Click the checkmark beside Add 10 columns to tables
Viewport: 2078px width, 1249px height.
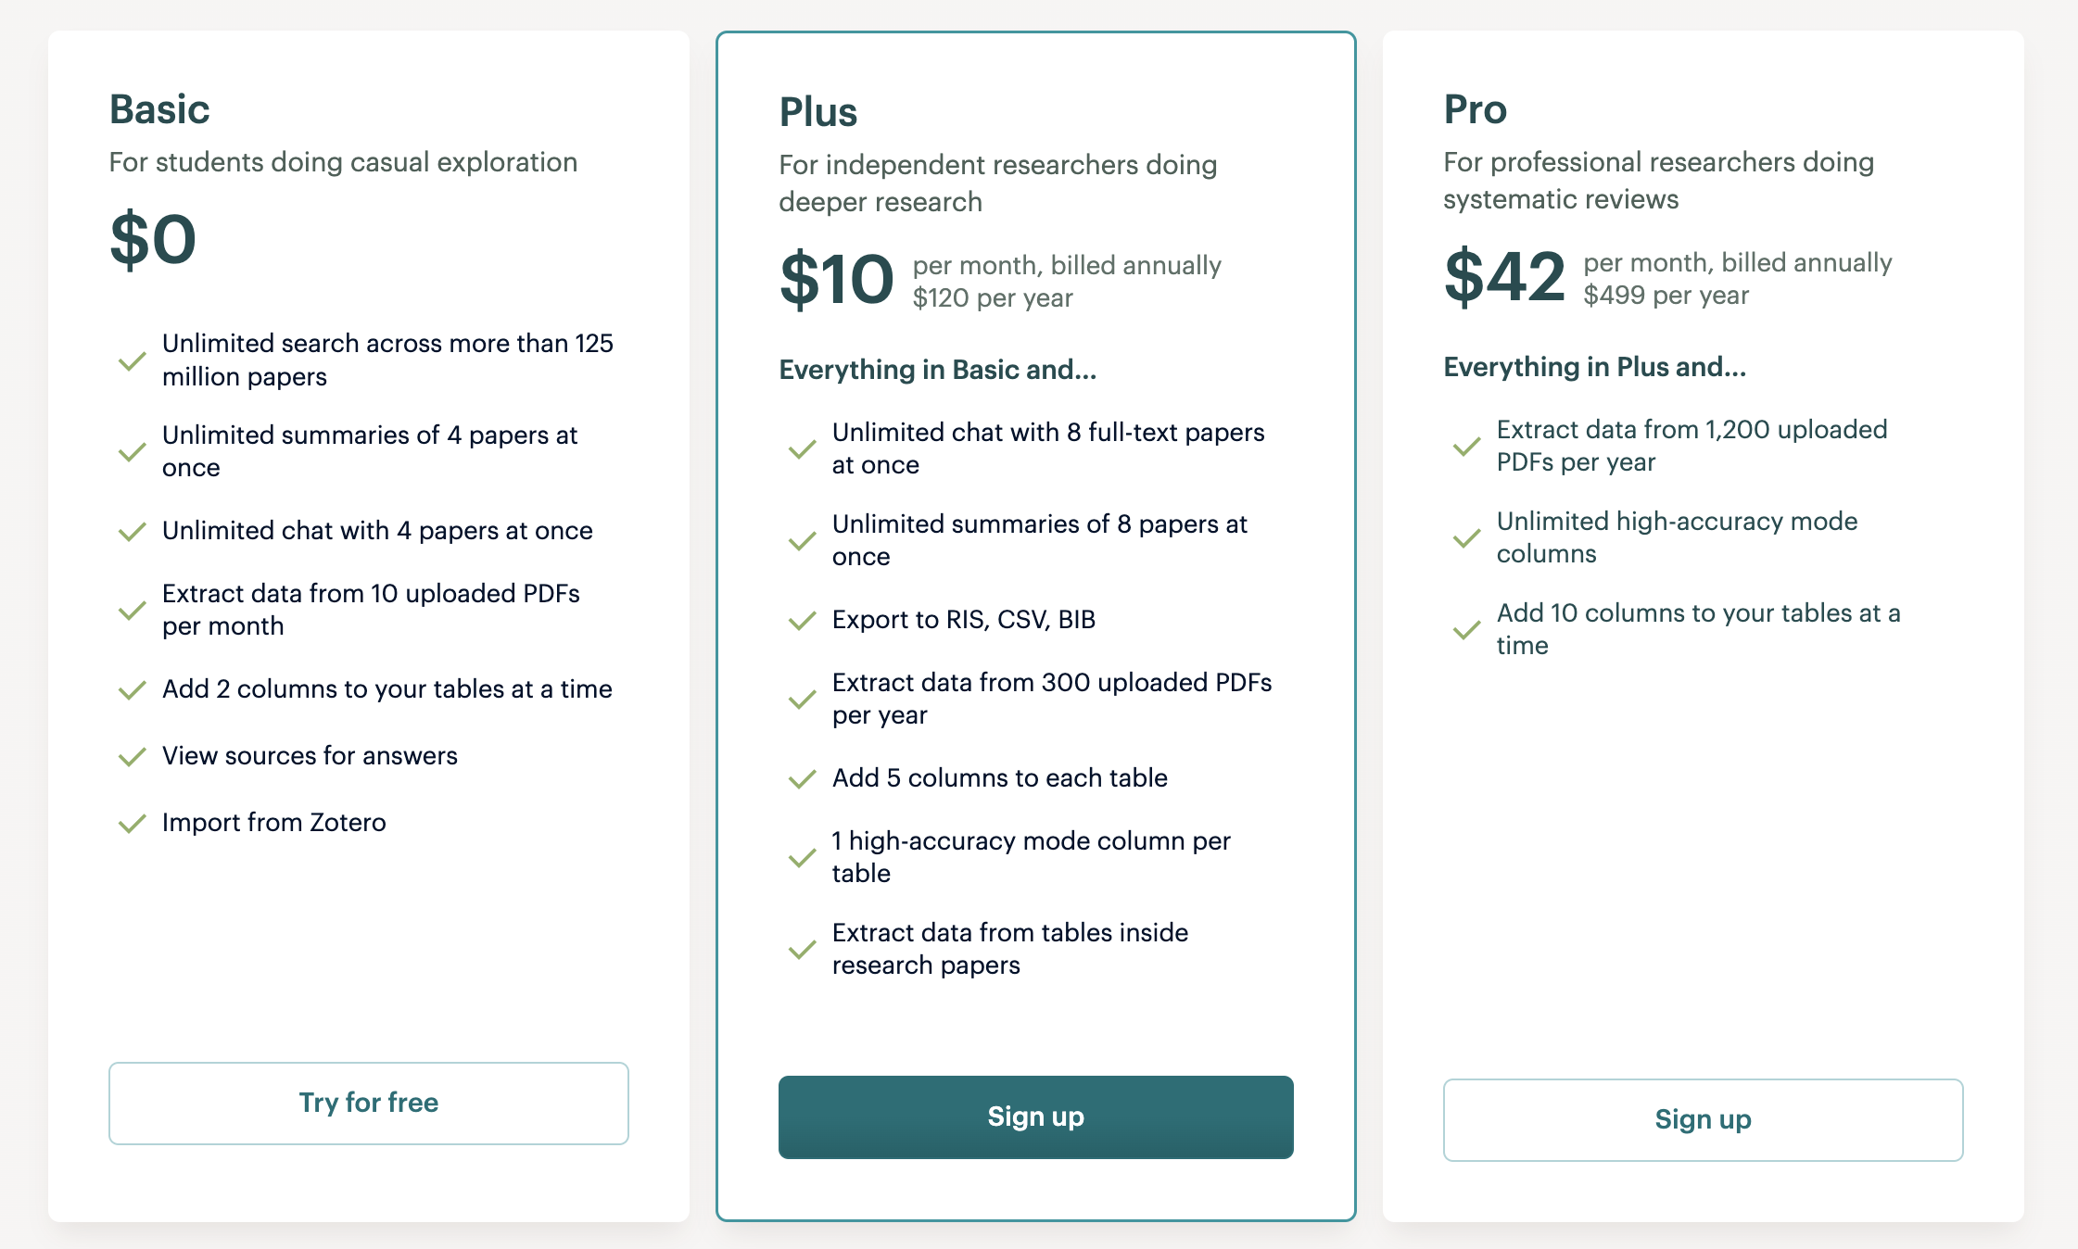point(1466,629)
